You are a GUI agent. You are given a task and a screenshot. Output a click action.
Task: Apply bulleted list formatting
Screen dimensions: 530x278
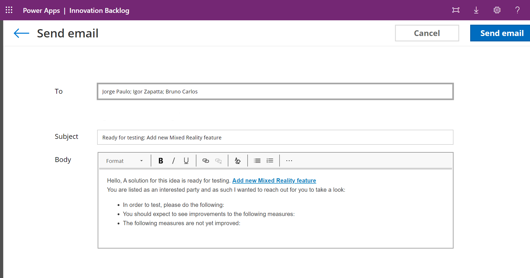pos(257,161)
